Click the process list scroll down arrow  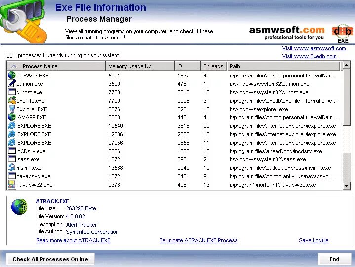[x=346, y=186]
